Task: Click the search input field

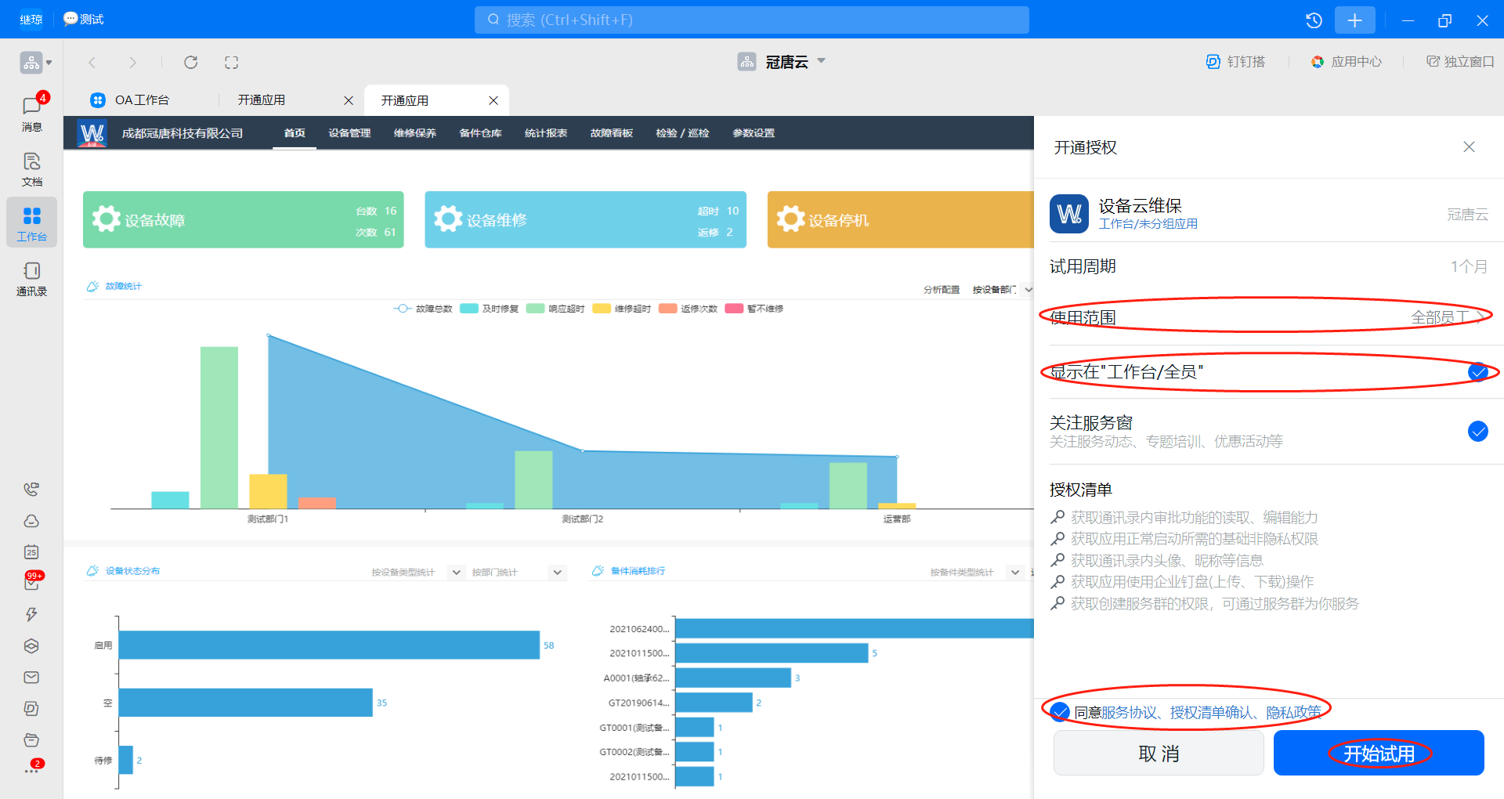Action: tap(751, 20)
